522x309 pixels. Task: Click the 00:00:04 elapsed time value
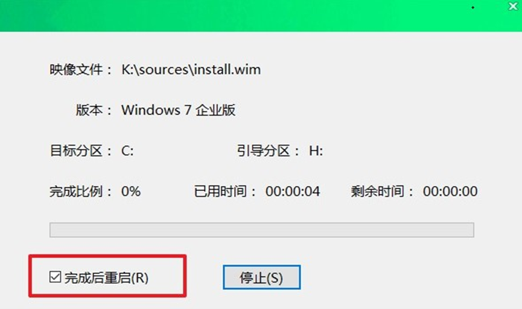click(x=293, y=192)
